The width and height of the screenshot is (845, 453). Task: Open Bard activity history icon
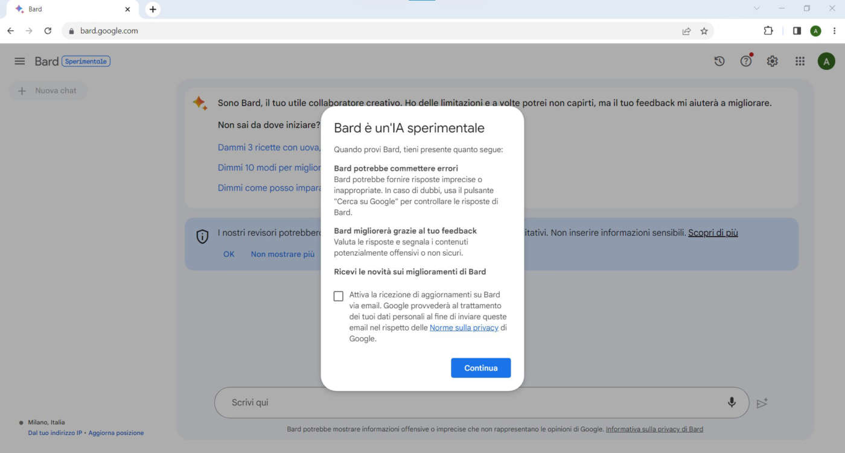[719, 61]
